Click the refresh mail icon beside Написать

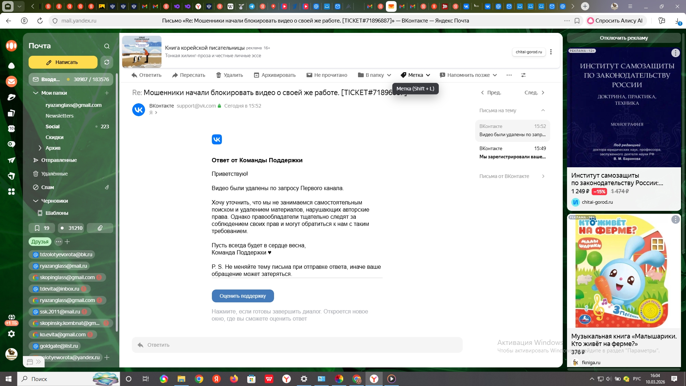[x=106, y=62]
